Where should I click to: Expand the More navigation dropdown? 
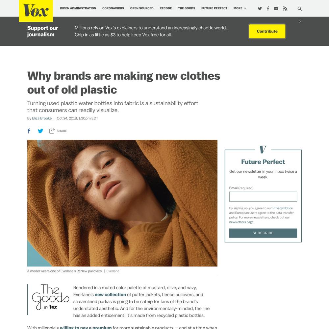coord(240,8)
